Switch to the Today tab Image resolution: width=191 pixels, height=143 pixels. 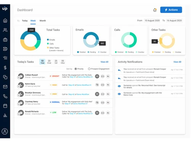coord(25,21)
